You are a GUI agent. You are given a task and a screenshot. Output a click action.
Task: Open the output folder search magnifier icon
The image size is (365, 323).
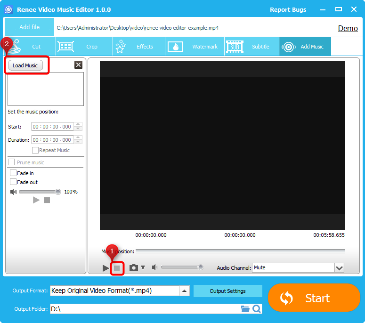[257, 309]
